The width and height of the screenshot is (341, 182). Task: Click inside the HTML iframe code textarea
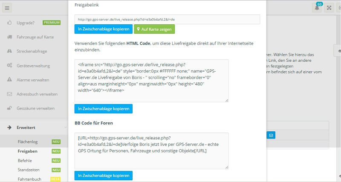(x=152, y=81)
